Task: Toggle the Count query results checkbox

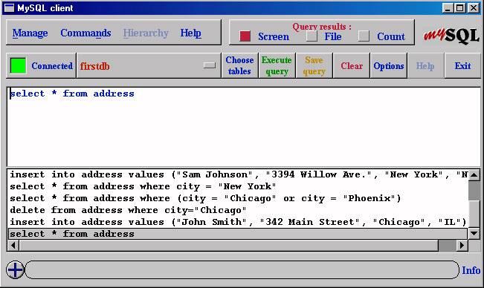Action: click(364, 36)
